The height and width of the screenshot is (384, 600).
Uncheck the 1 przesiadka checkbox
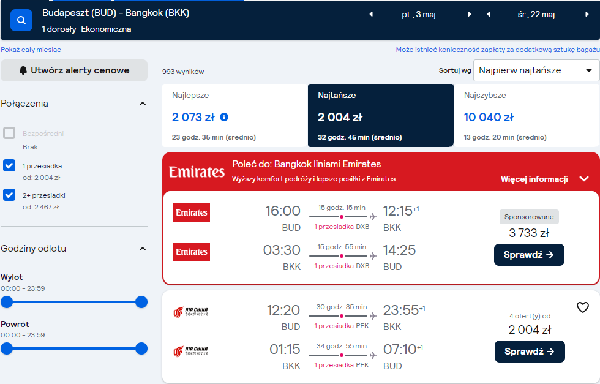point(9,165)
